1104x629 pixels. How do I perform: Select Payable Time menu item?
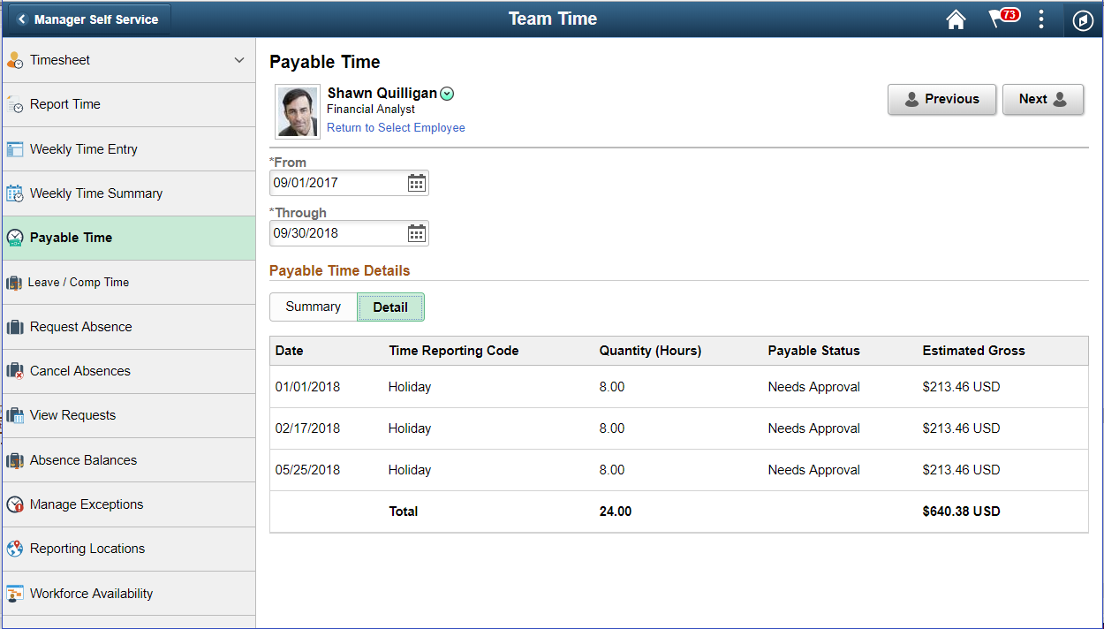click(x=129, y=238)
